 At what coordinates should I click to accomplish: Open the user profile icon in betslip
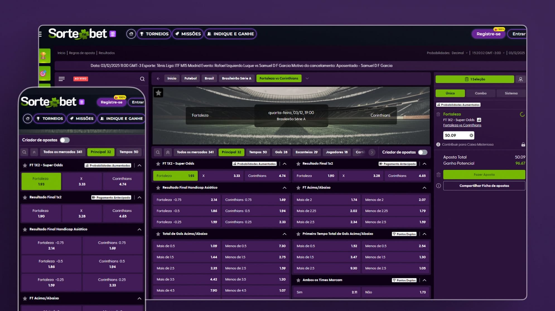pyautogui.click(x=520, y=79)
